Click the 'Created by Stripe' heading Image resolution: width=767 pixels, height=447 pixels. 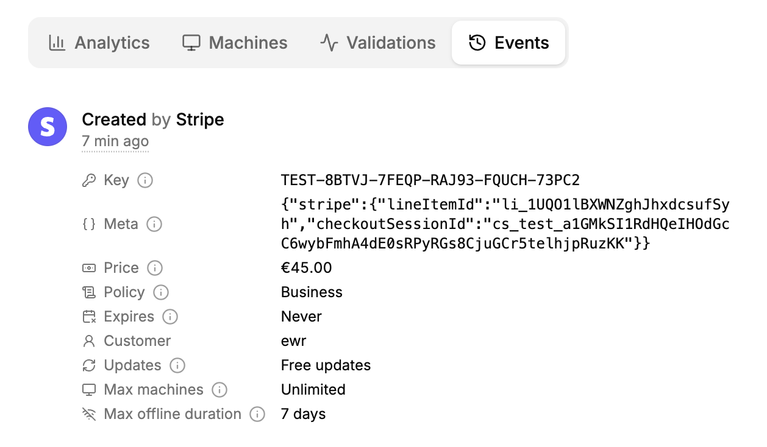click(153, 119)
